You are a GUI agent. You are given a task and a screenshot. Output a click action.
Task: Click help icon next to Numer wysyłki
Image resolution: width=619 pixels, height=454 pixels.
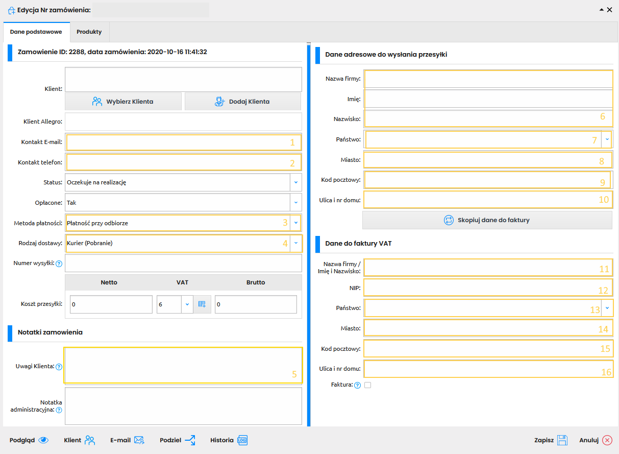click(59, 264)
